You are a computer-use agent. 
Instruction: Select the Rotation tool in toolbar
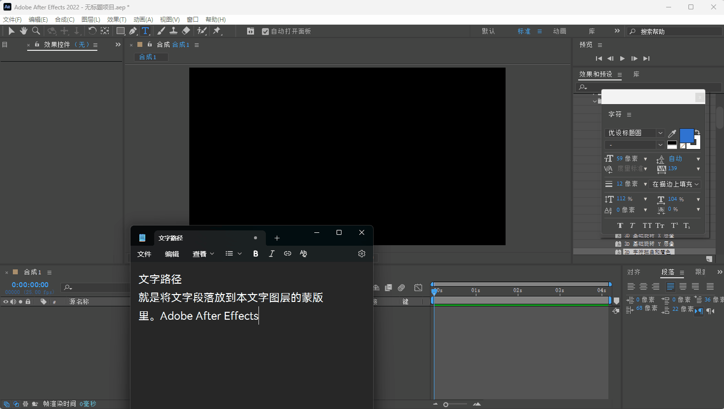92,31
